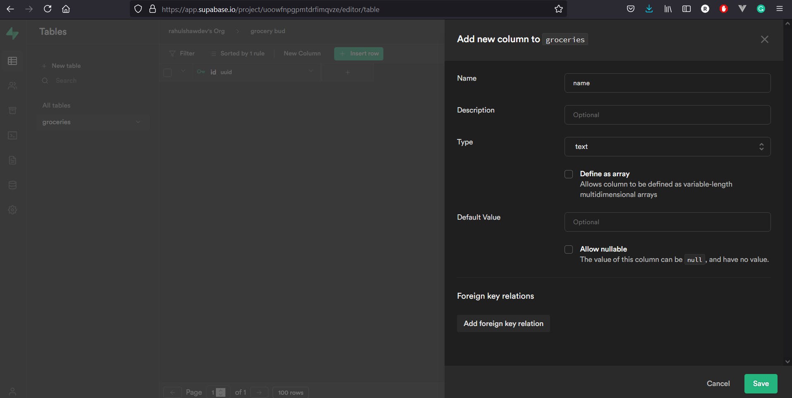Open the API docs sidebar icon

[12, 160]
